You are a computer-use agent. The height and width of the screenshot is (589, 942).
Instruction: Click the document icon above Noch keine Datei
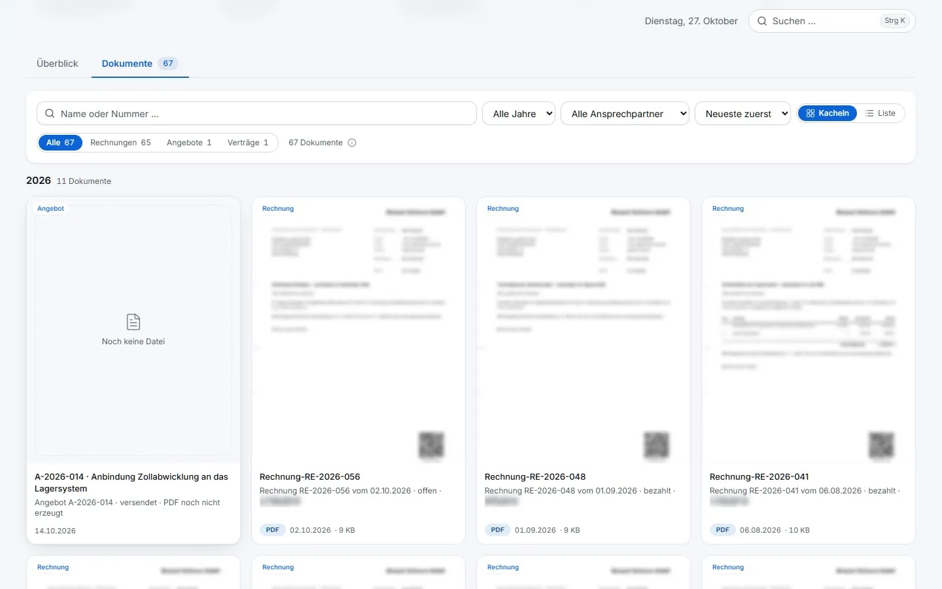point(133,322)
